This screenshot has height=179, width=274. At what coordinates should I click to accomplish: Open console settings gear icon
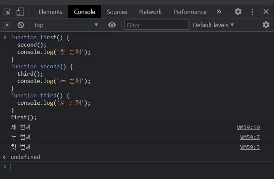[266, 25]
